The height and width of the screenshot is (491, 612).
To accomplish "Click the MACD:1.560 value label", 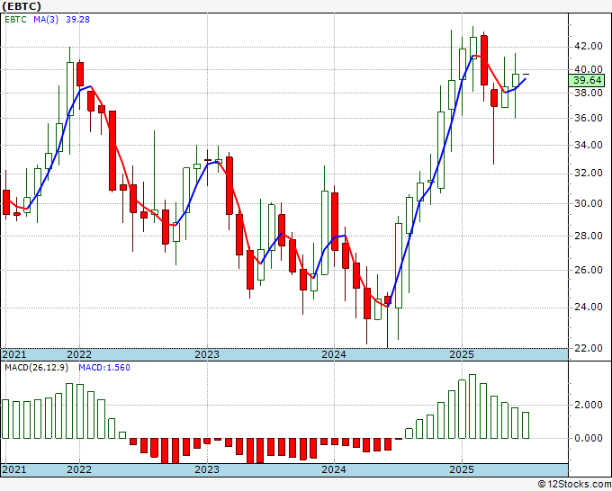I will pyautogui.click(x=104, y=368).
